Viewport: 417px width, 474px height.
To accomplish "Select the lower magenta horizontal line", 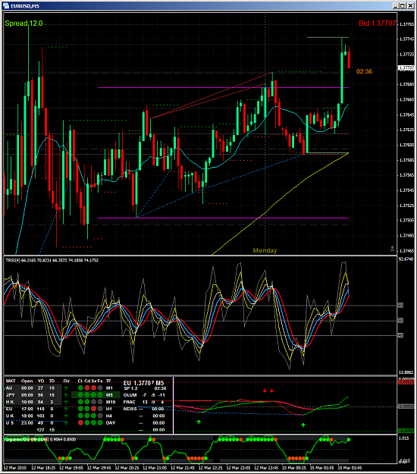I will [x=223, y=218].
